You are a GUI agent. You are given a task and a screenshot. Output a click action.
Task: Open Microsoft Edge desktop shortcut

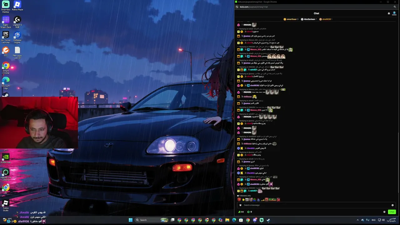[x=6, y=83]
